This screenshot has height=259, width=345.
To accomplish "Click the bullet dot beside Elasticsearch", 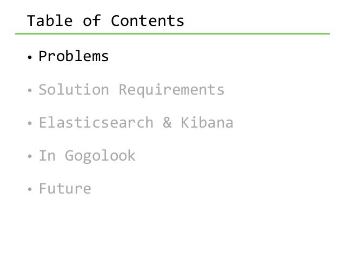I will 30,123.
